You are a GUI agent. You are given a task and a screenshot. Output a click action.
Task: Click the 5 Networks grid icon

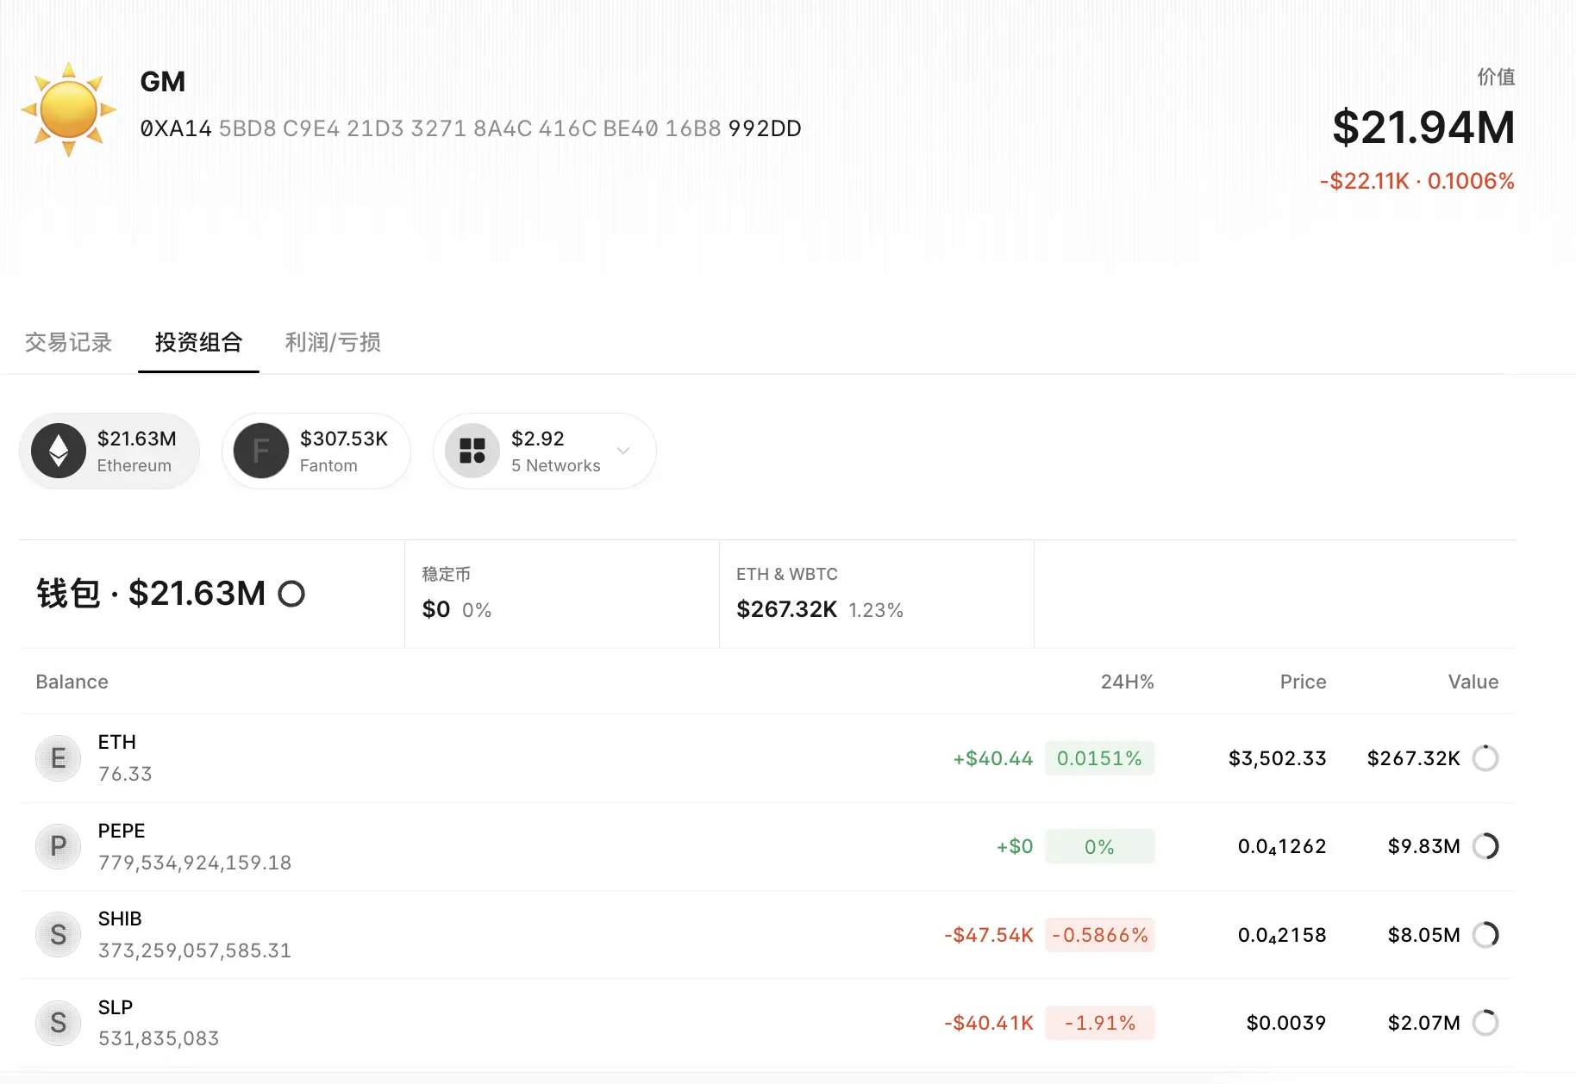point(472,451)
